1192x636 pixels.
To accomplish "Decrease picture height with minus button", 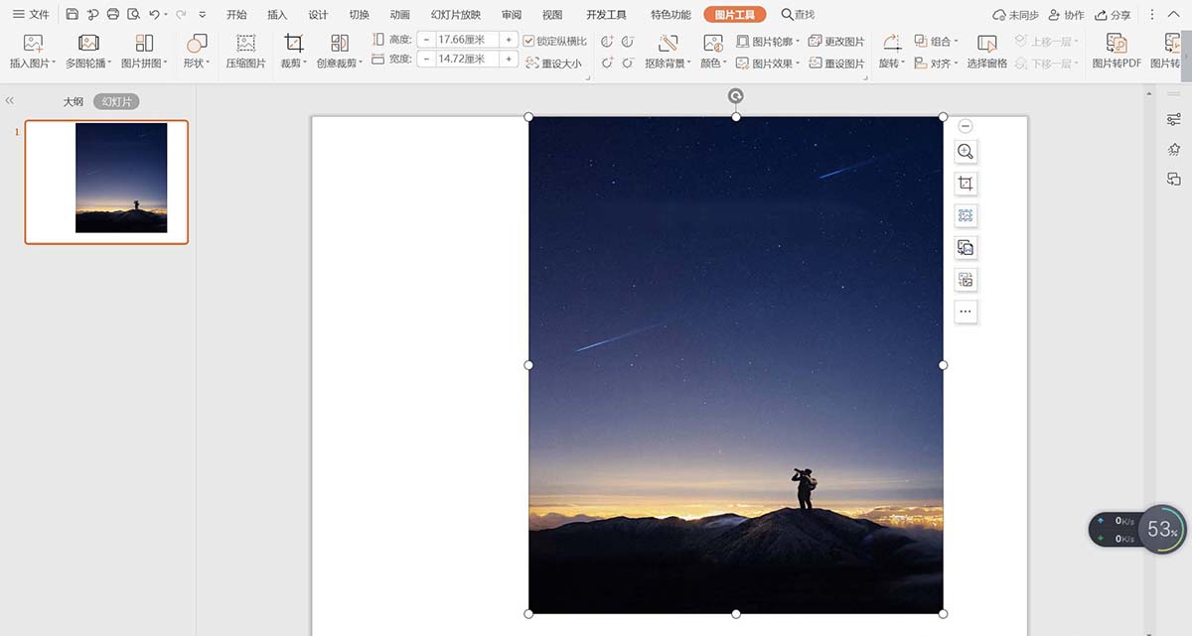I will click(426, 40).
